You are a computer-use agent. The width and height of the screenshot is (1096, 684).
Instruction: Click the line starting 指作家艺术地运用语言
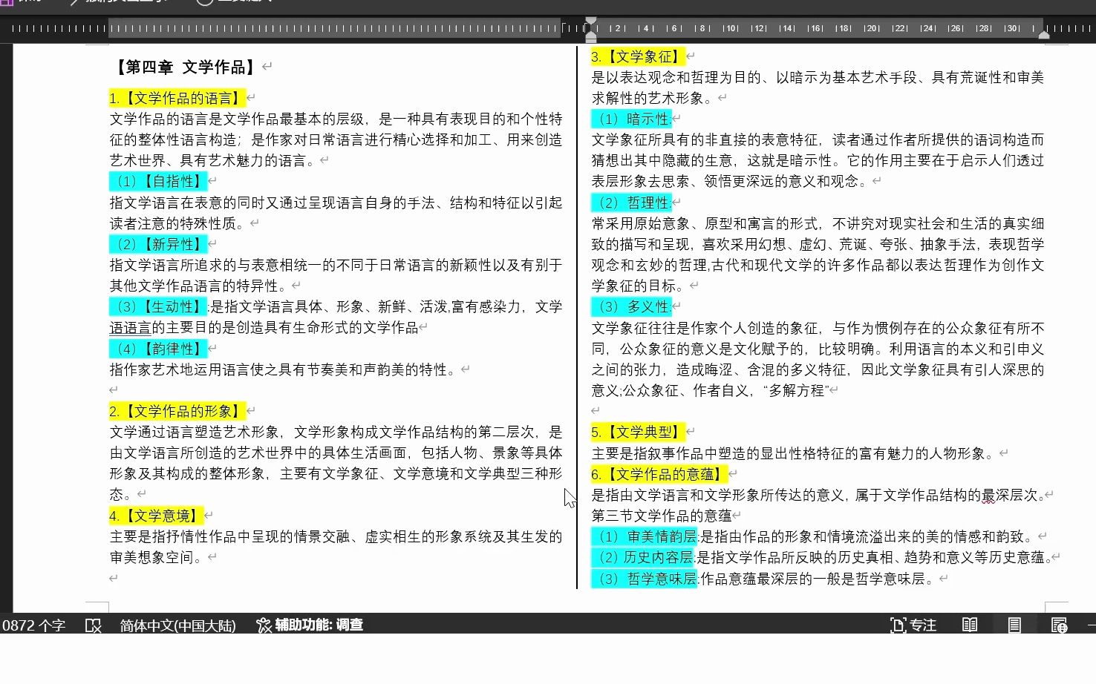click(x=283, y=369)
